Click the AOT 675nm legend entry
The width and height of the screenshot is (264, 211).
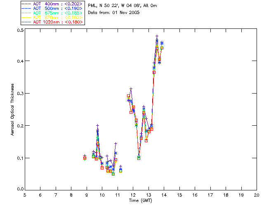[x=52, y=13]
